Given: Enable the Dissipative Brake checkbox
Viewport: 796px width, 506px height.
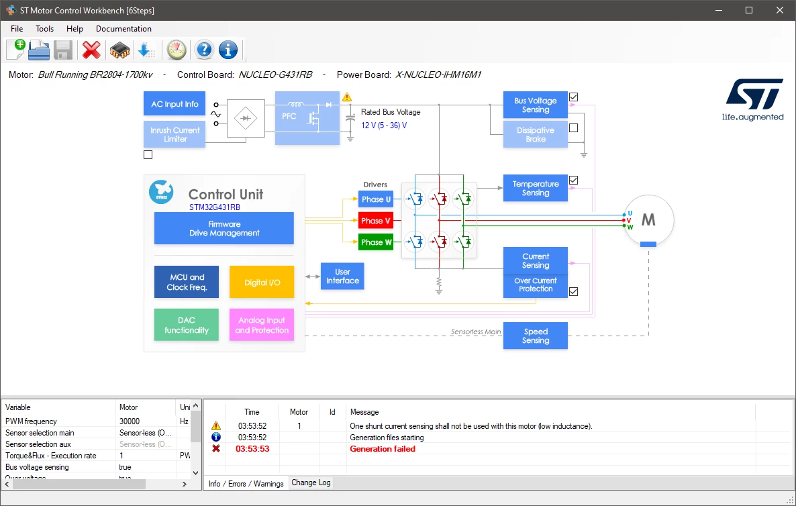Looking at the screenshot, I should [574, 128].
